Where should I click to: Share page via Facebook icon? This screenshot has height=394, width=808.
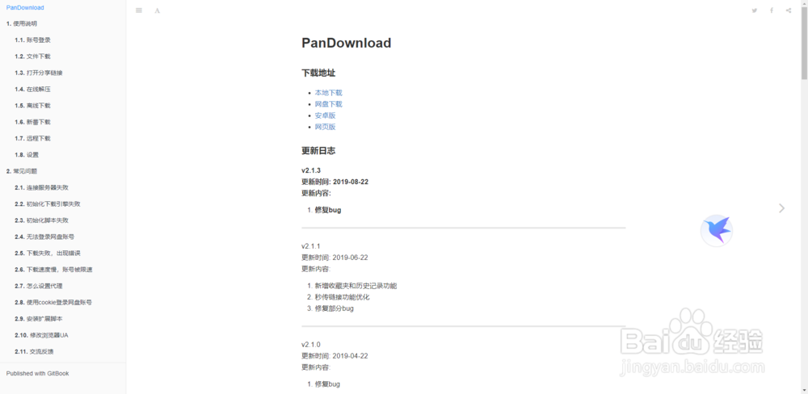772,10
